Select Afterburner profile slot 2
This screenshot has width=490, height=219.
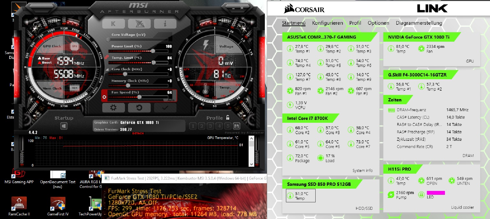tap(202, 126)
